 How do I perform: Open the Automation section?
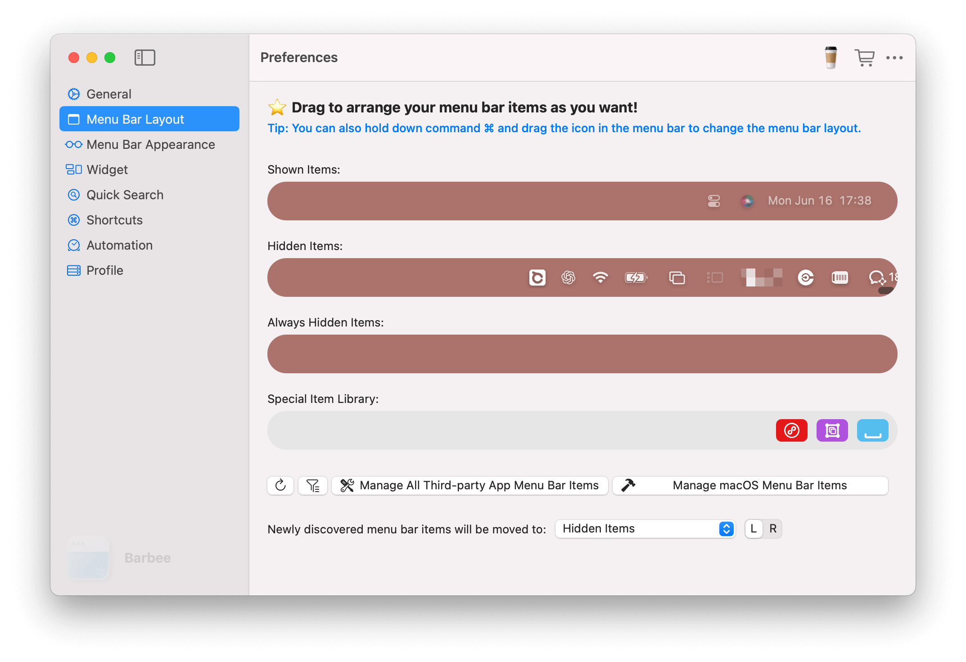149,245
